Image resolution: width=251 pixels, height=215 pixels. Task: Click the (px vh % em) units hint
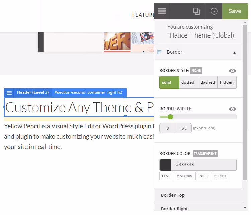pyautogui.click(x=204, y=128)
